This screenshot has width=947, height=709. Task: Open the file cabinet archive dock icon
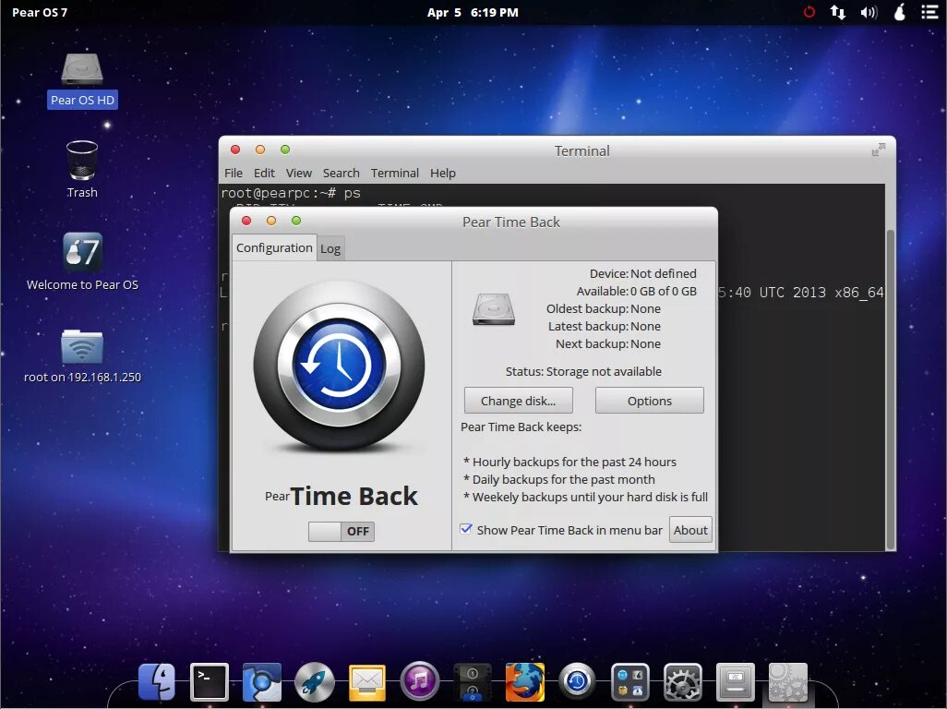coord(735,682)
